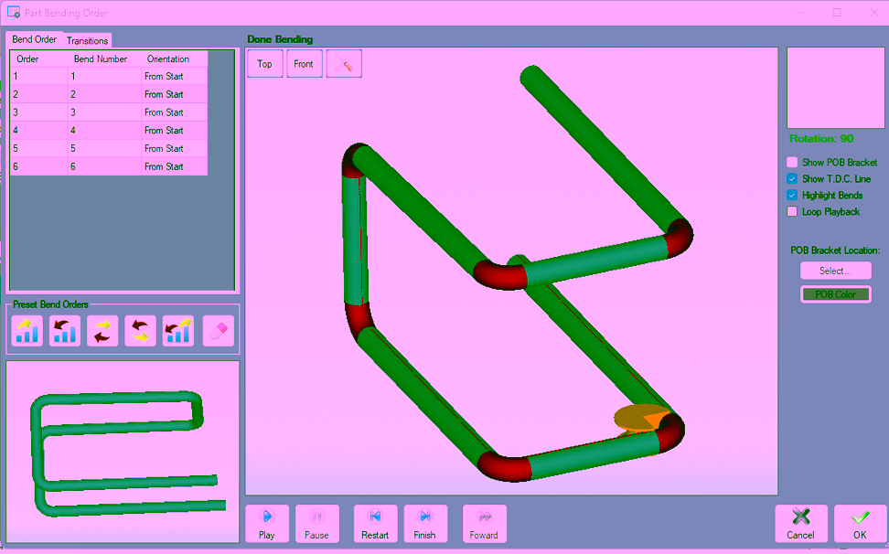Click Bend Number cell in row 6
Viewport: 889px width, 554px height.
coord(104,167)
